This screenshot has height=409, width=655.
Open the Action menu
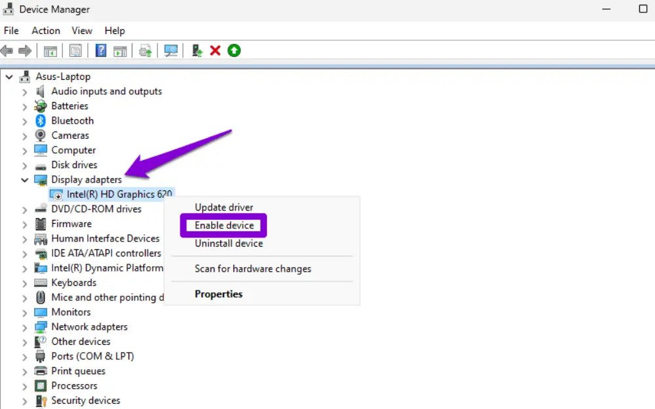coord(45,30)
